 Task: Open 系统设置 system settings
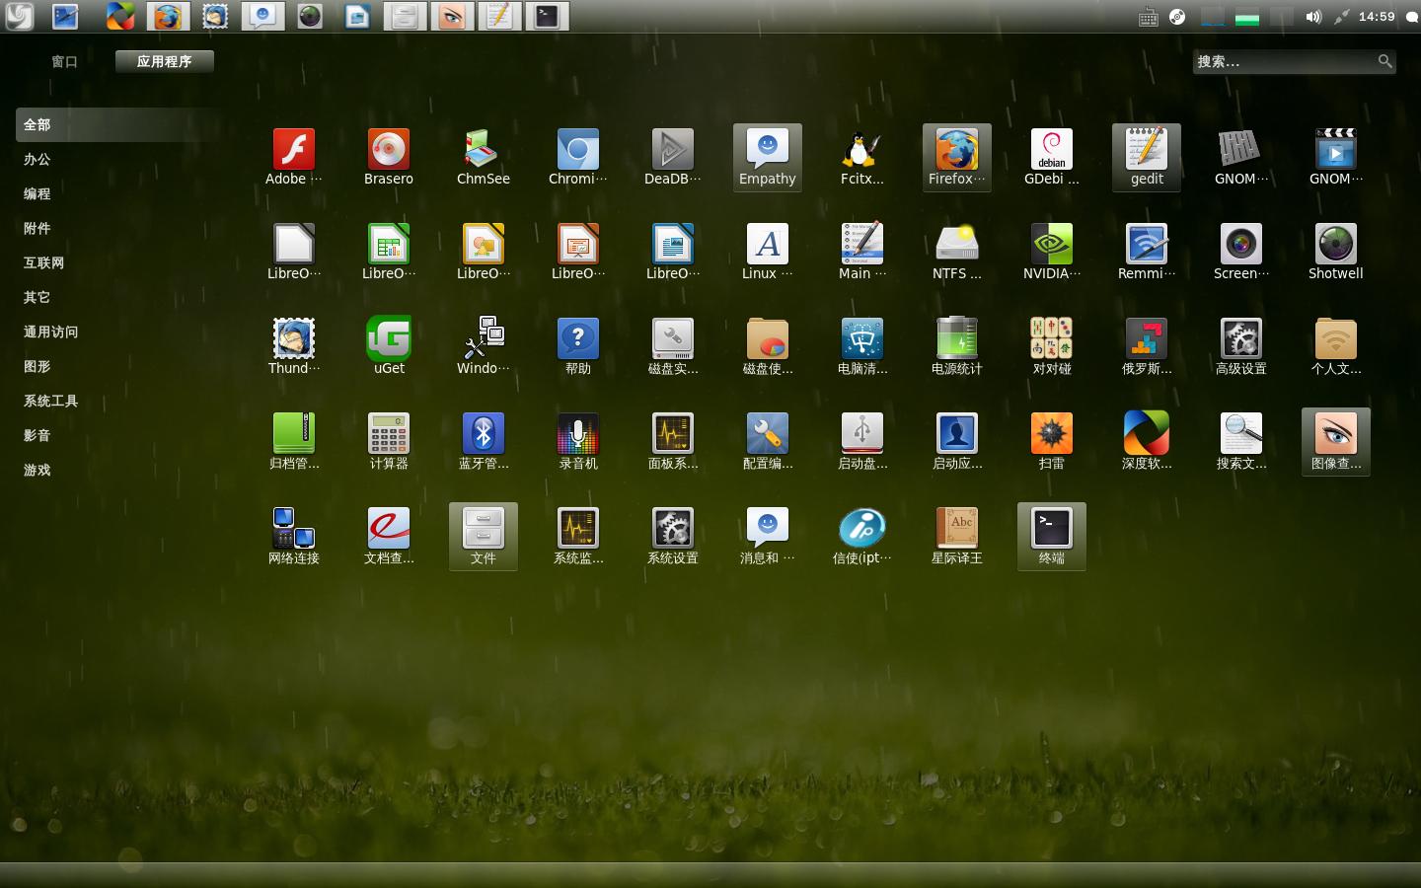[x=673, y=536]
